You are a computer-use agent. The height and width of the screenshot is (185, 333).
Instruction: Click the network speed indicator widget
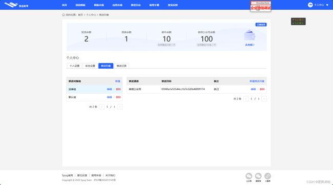tap(298, 22)
